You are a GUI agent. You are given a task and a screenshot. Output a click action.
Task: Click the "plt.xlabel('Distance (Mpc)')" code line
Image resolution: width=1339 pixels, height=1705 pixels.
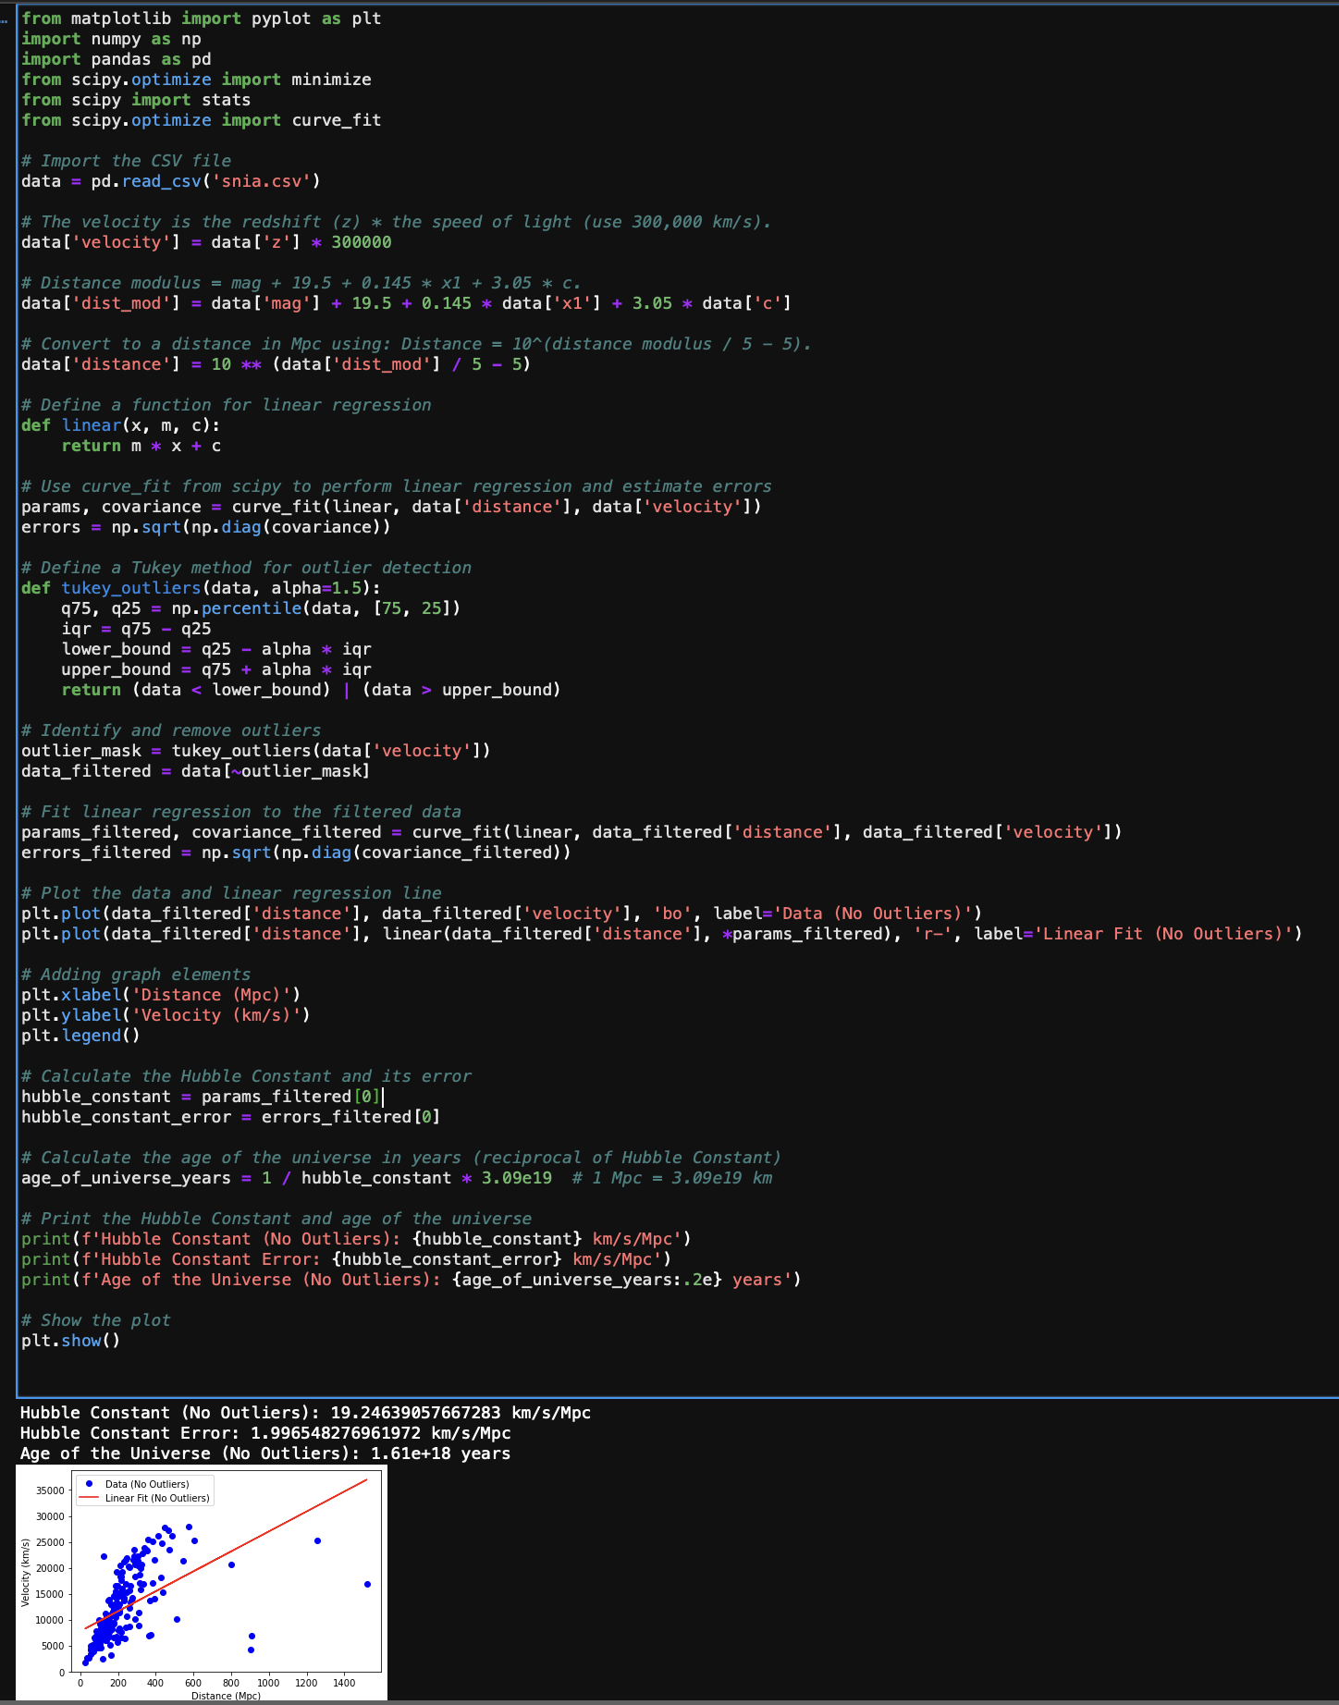[161, 995]
